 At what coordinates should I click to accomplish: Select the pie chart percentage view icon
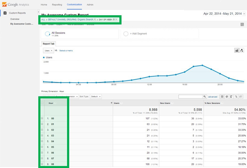pos(227,97)
